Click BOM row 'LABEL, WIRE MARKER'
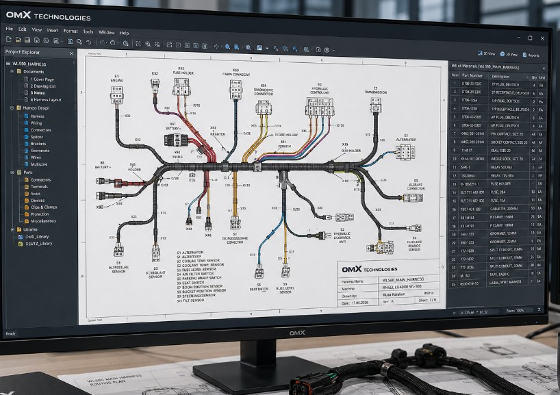The width and height of the screenshot is (560, 395). click(498, 283)
